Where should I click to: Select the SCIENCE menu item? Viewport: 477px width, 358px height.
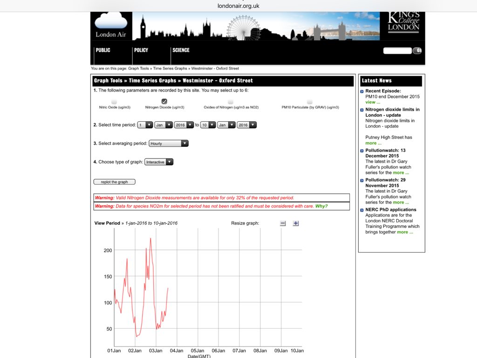[x=181, y=50]
